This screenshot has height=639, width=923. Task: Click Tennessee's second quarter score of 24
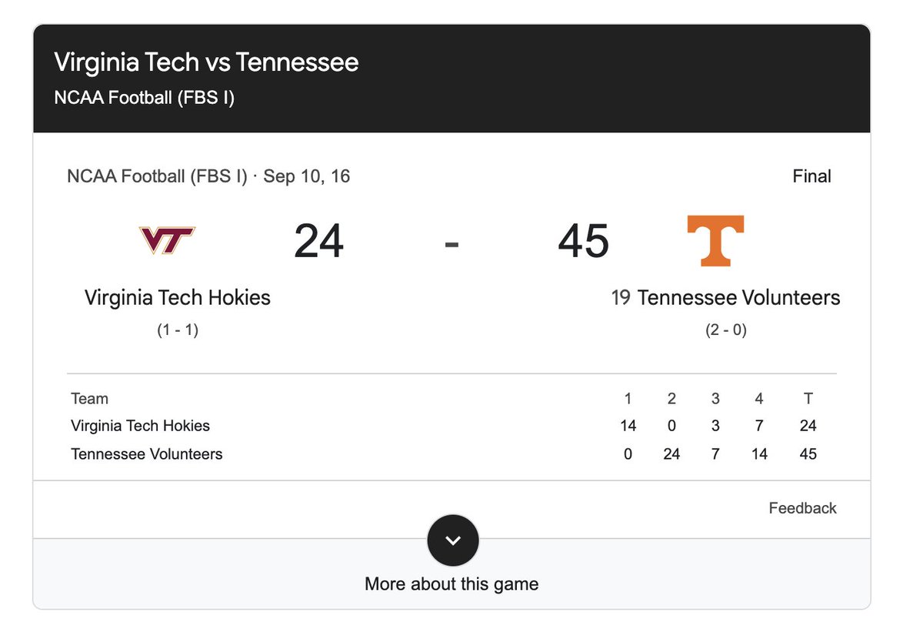click(x=671, y=454)
